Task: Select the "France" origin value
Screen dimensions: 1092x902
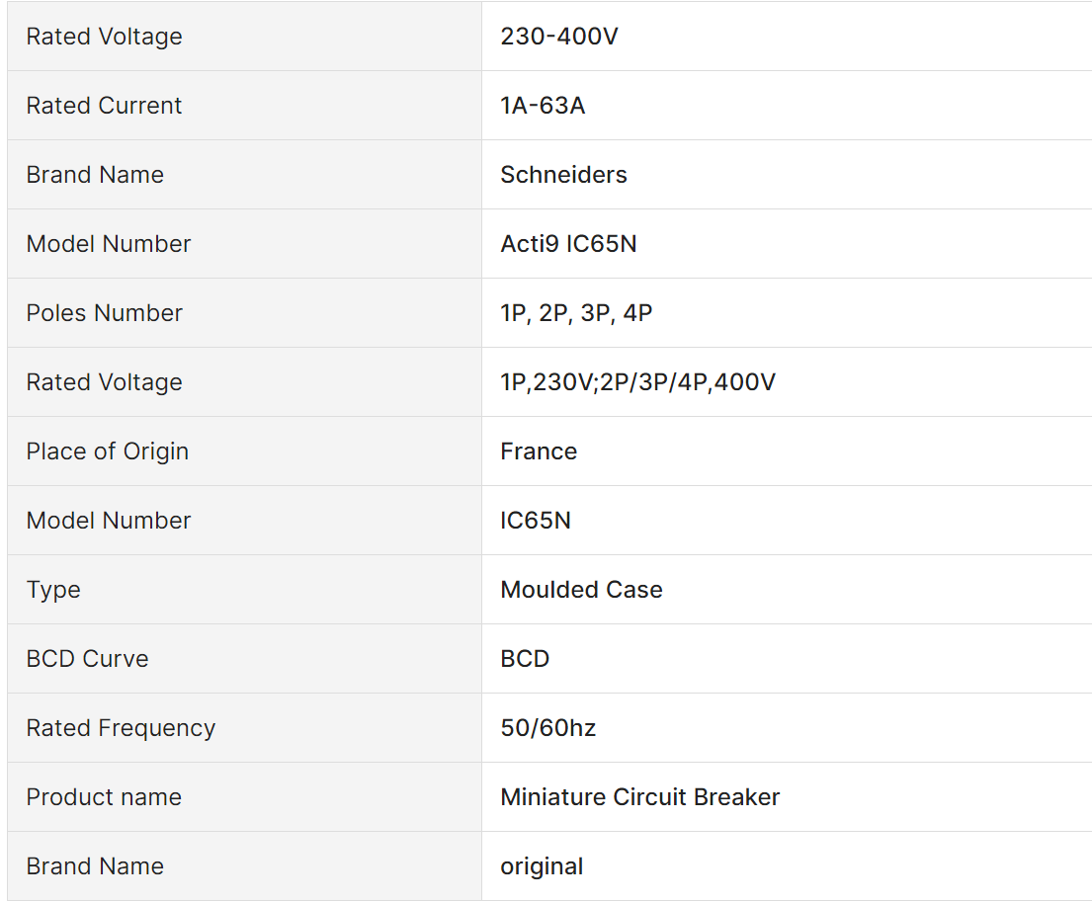Action: point(539,451)
